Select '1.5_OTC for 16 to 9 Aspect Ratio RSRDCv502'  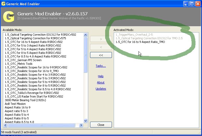click(34, 42)
